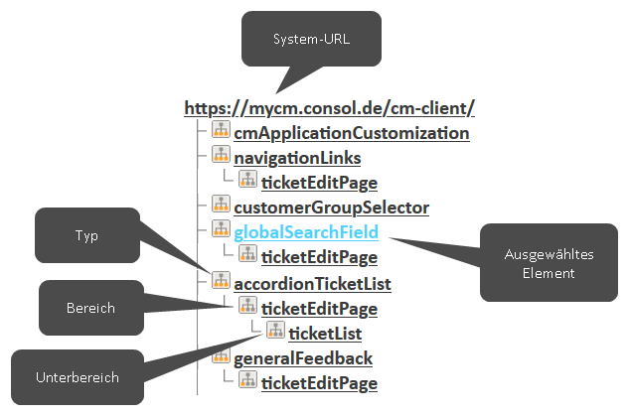
Task: Open the generalFeedback tree label
Action: [x=302, y=358]
